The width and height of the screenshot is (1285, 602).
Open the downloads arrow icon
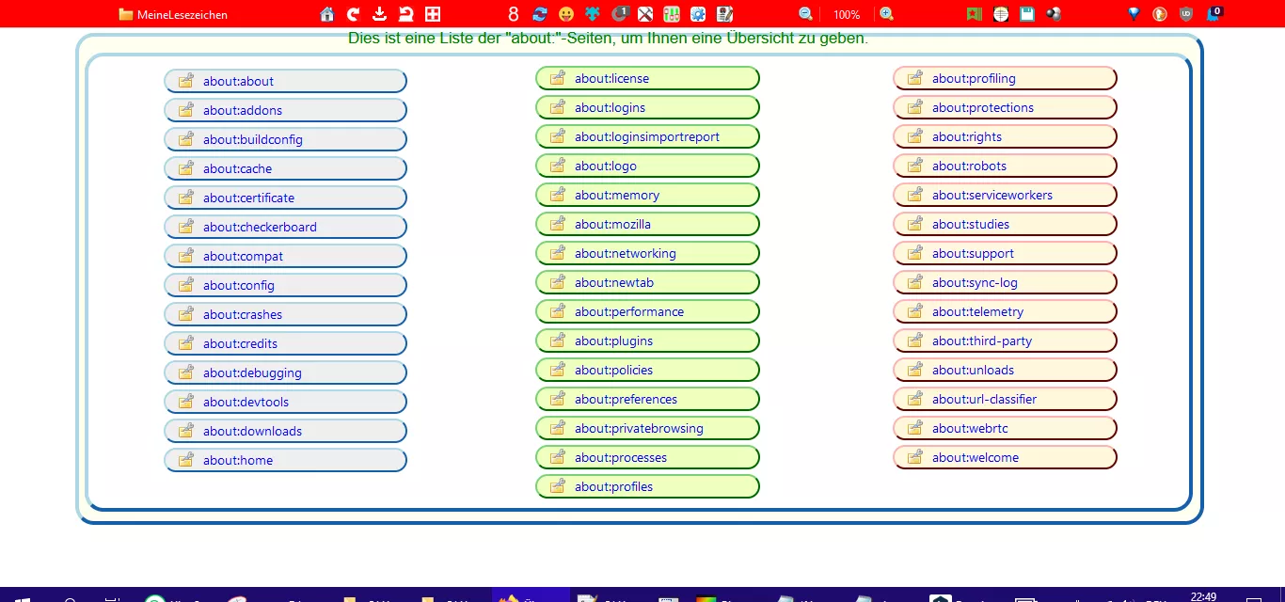(380, 14)
